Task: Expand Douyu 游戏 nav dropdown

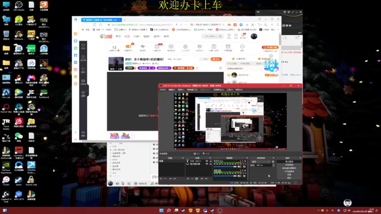Action: coord(157,36)
